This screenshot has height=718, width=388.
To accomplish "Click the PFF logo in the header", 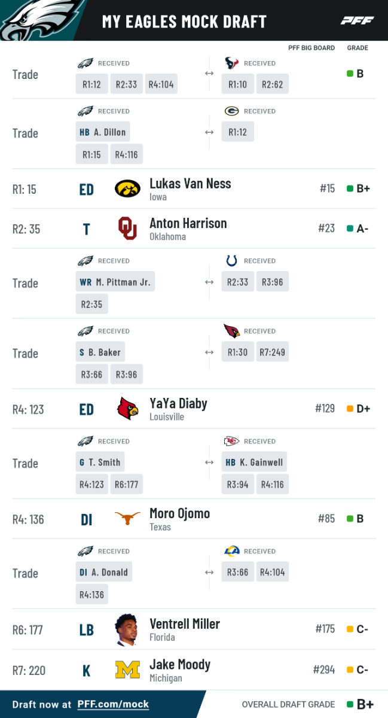I will [x=357, y=21].
